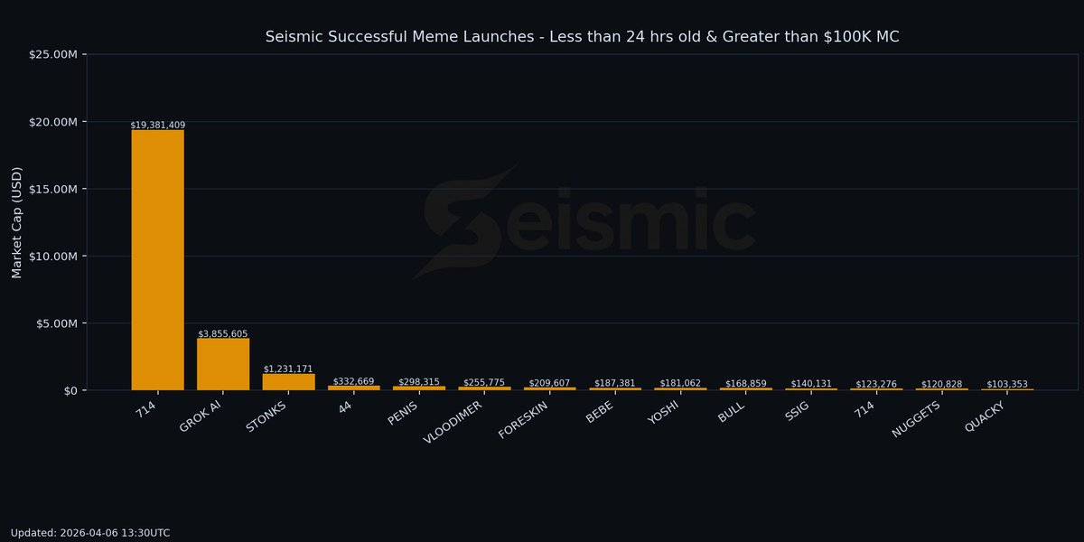1084x542 pixels.
Task: Click the QUACKY x-axis label
Action: (985, 416)
